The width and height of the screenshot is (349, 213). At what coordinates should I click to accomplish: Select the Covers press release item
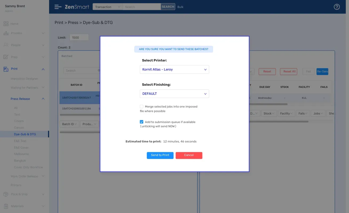coord(19,121)
